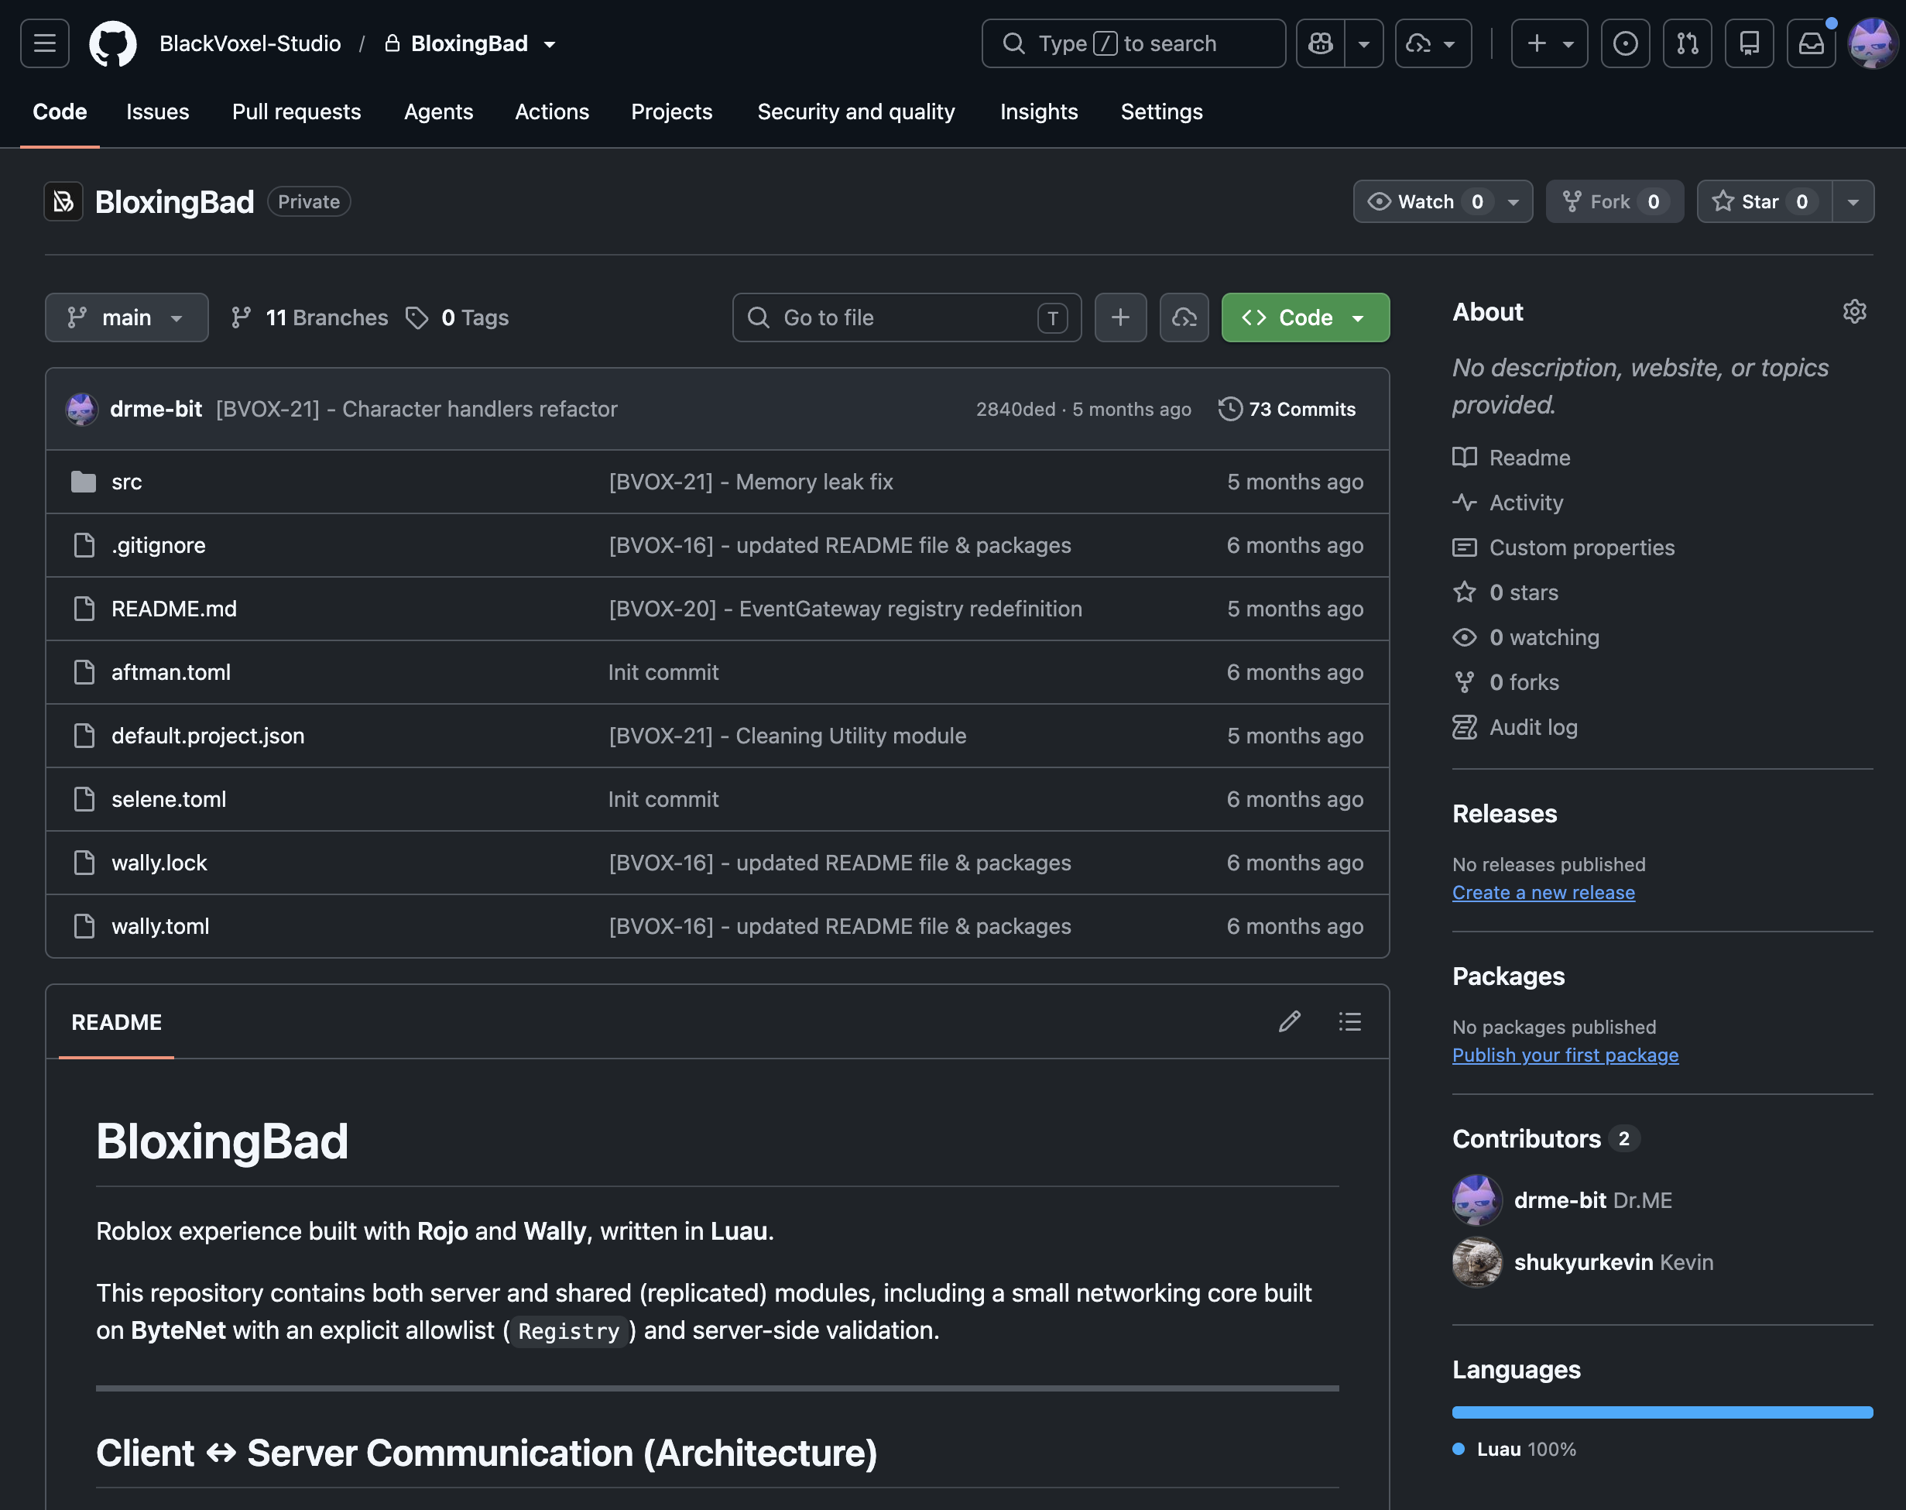This screenshot has height=1510, width=1906.
Task: Click Publish your first package link
Action: (x=1565, y=1055)
